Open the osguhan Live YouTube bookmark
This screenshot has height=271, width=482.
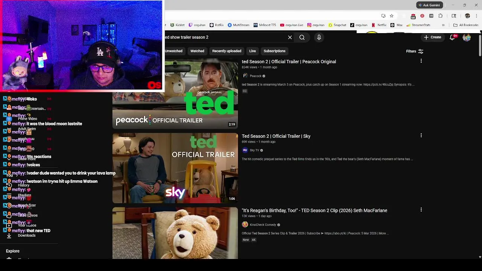click(291, 25)
